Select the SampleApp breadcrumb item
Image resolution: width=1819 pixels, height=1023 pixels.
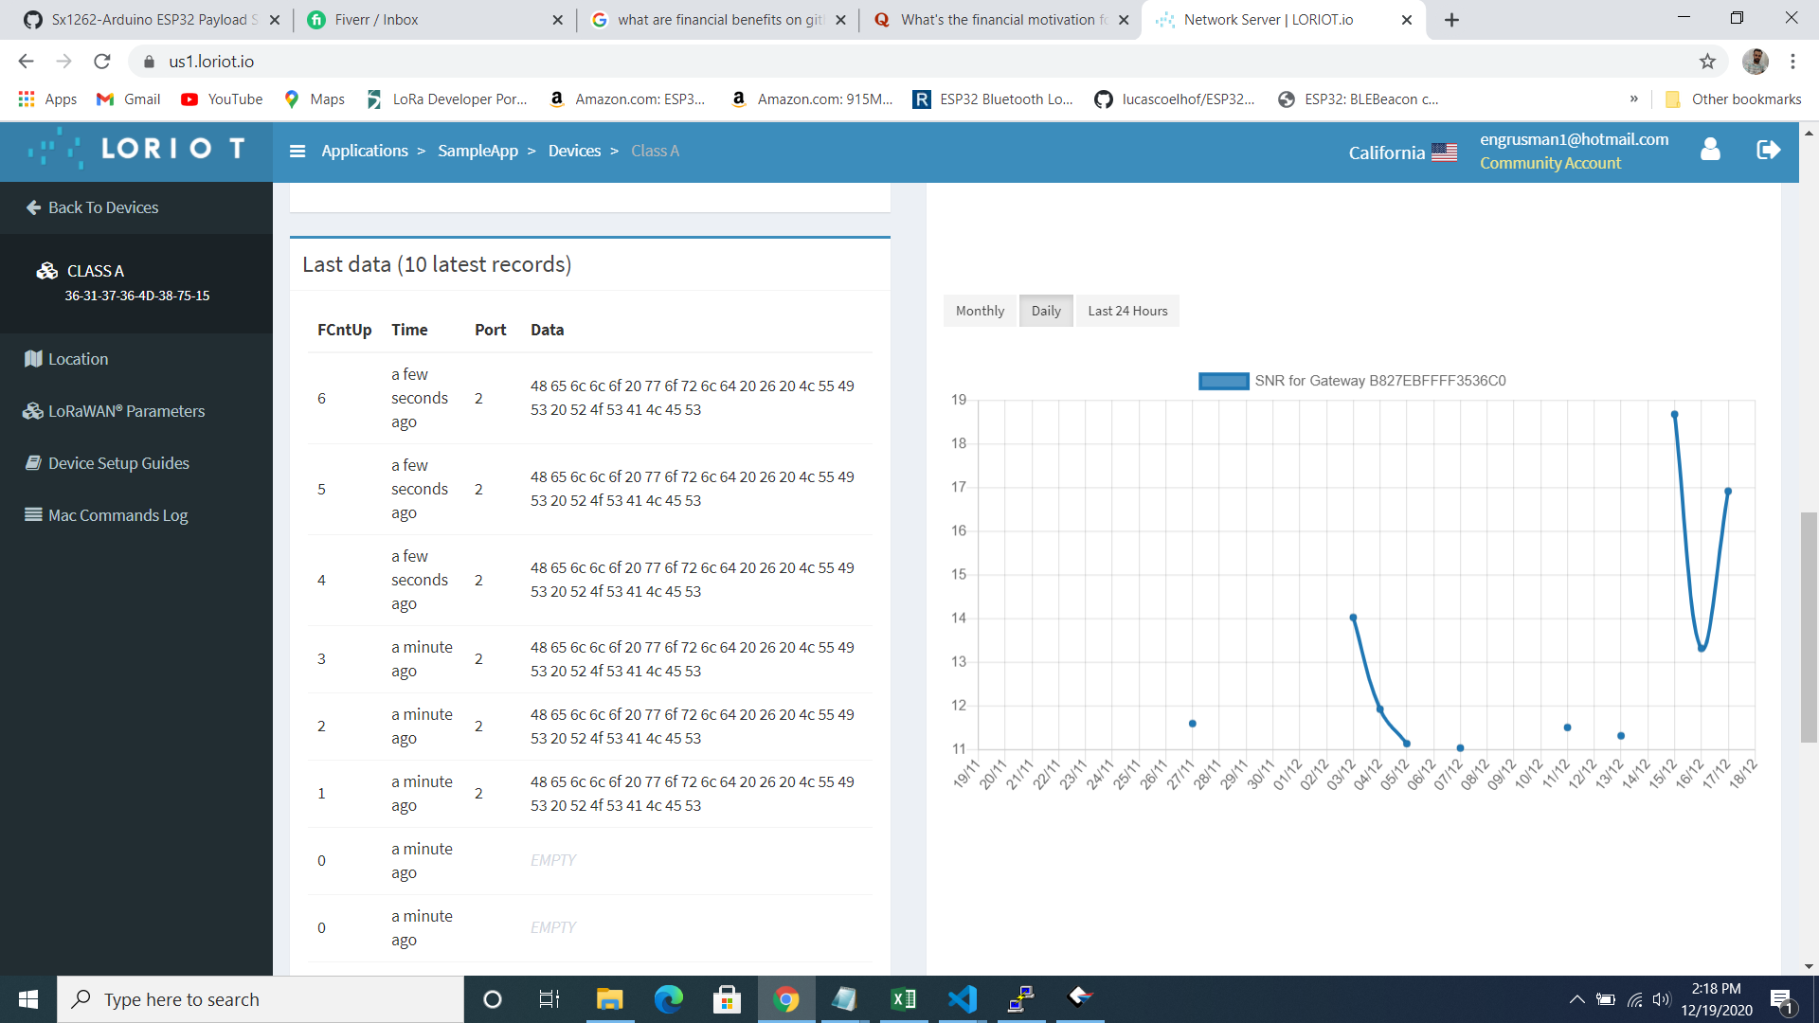tap(477, 150)
